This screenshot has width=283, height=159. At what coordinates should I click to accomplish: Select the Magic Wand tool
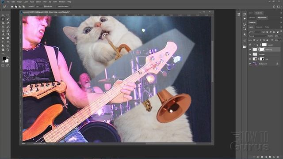pyautogui.click(x=8, y=19)
